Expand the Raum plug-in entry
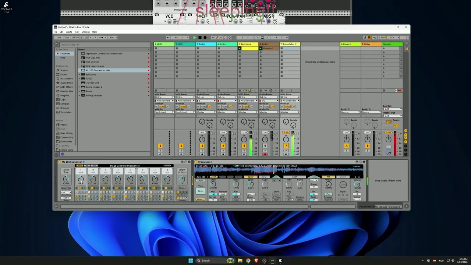 coord(79,91)
